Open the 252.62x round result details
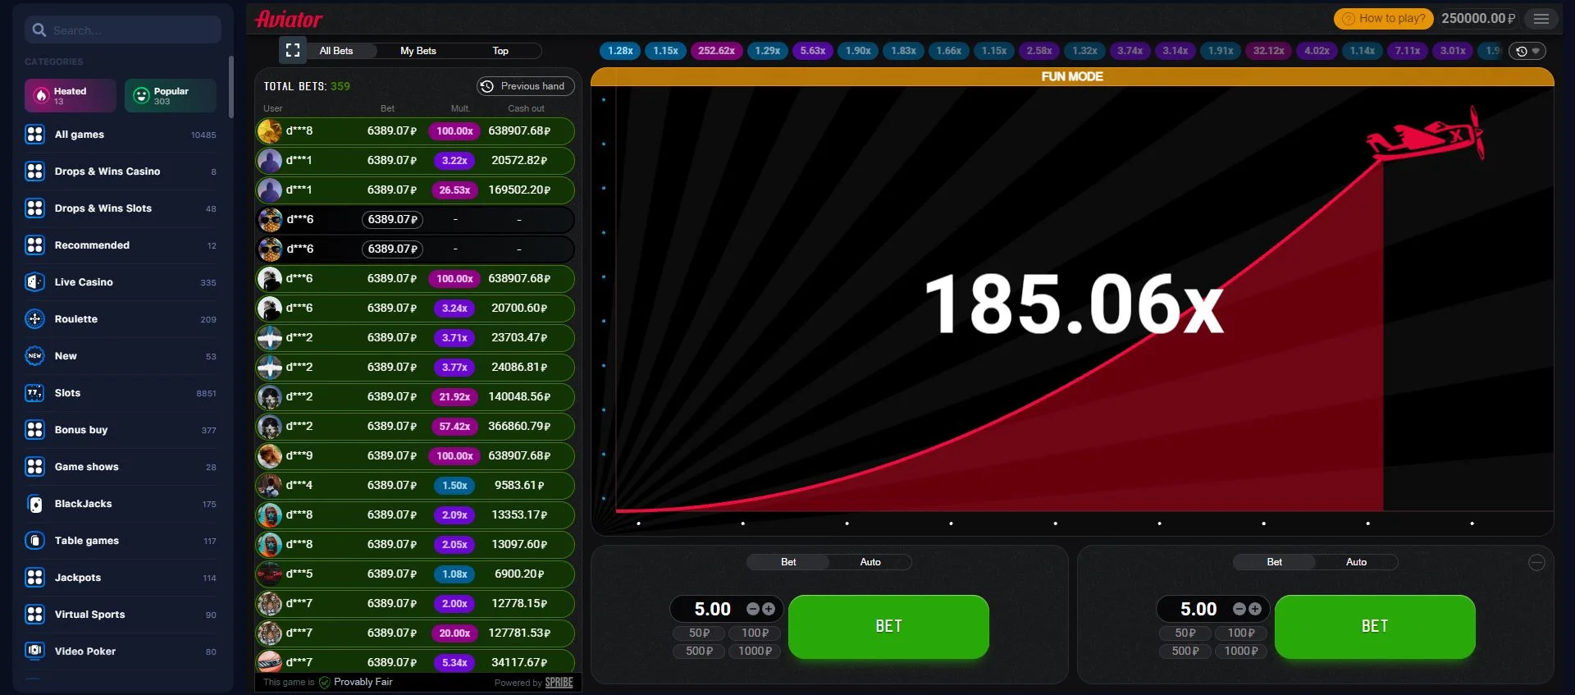The width and height of the screenshot is (1575, 695). 716,51
